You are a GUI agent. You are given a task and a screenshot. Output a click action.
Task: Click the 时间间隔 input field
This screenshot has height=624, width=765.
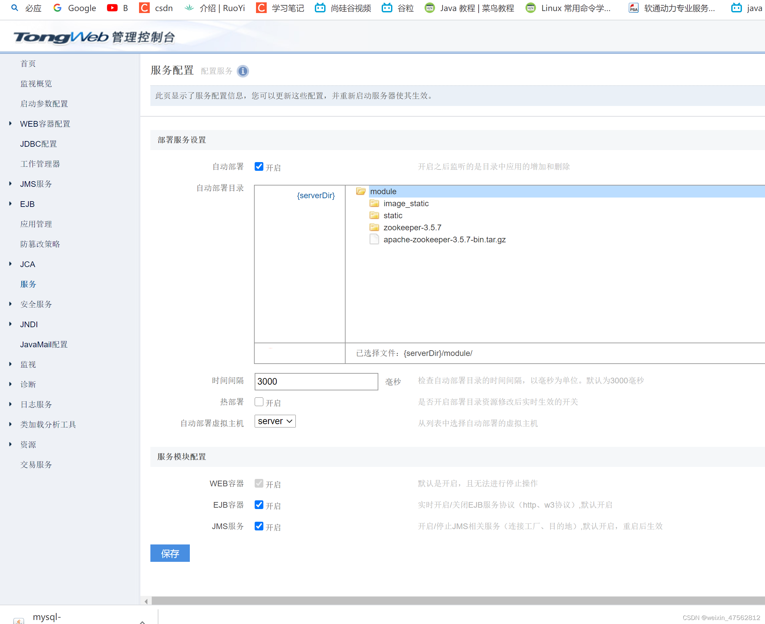tap(316, 381)
